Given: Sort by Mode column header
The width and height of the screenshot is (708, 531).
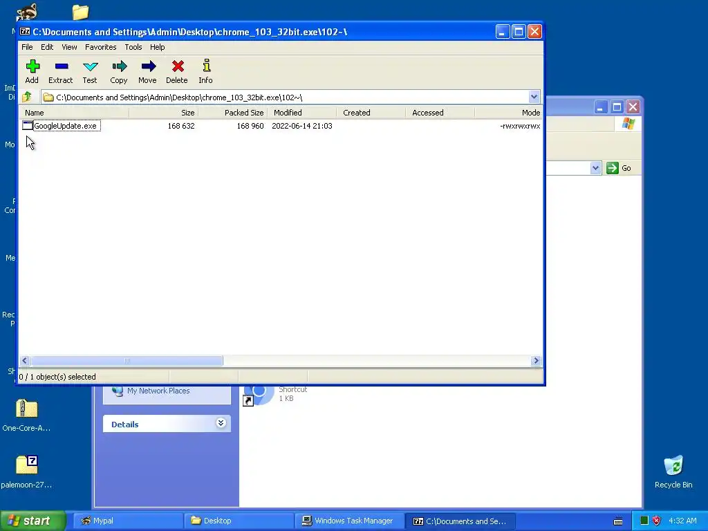Looking at the screenshot, I should pyautogui.click(x=508, y=113).
